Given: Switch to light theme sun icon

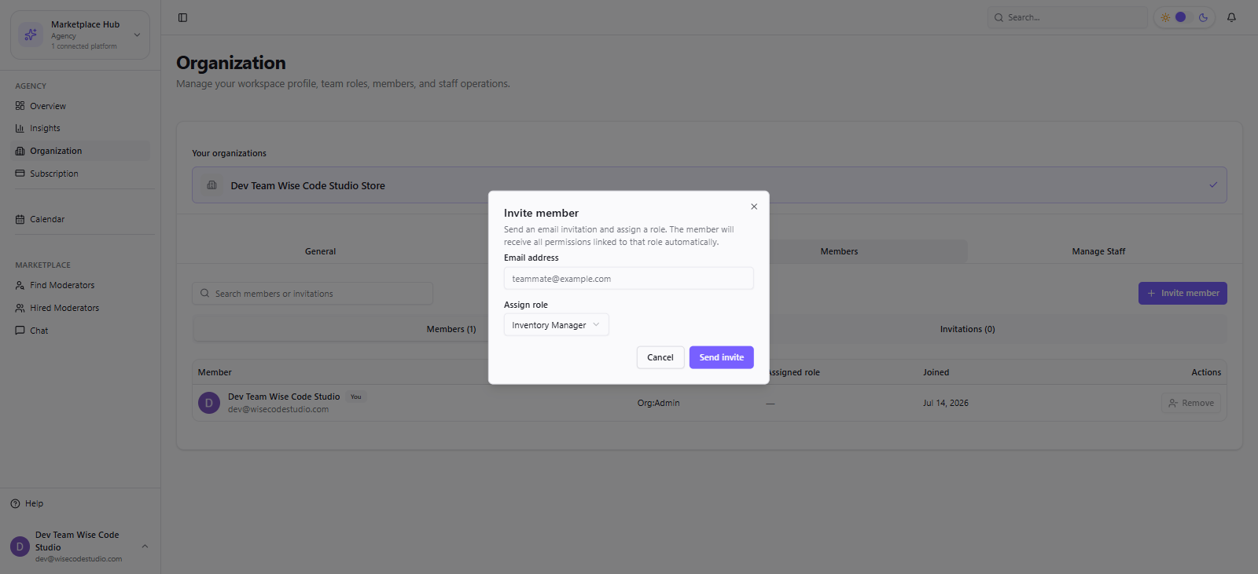Looking at the screenshot, I should pyautogui.click(x=1165, y=17).
